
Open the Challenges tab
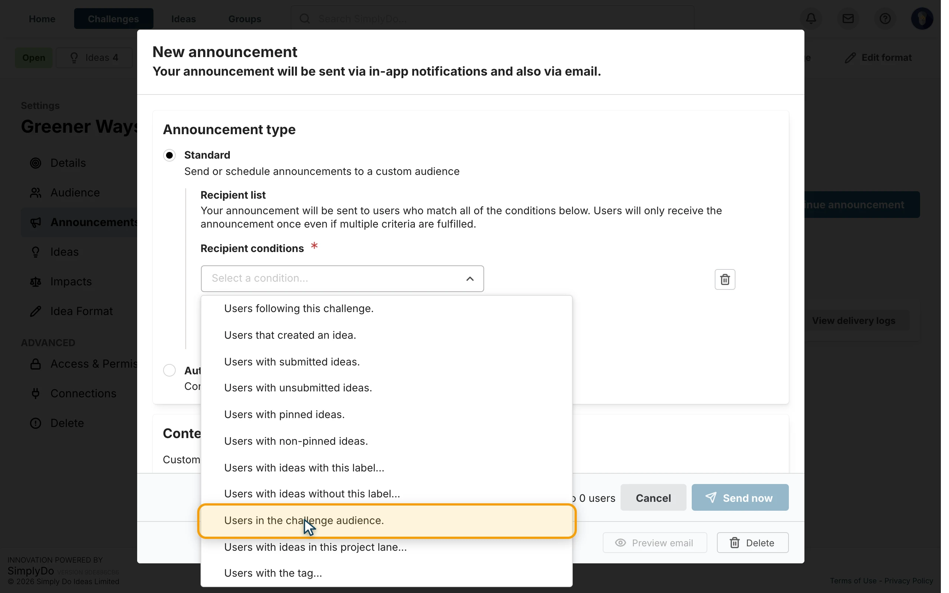pos(113,19)
